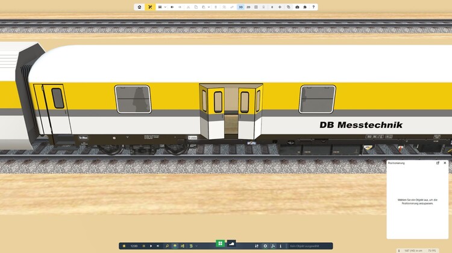Click the up-down arrows control icon
This screenshot has height=253, width=452.
(x=257, y=246)
